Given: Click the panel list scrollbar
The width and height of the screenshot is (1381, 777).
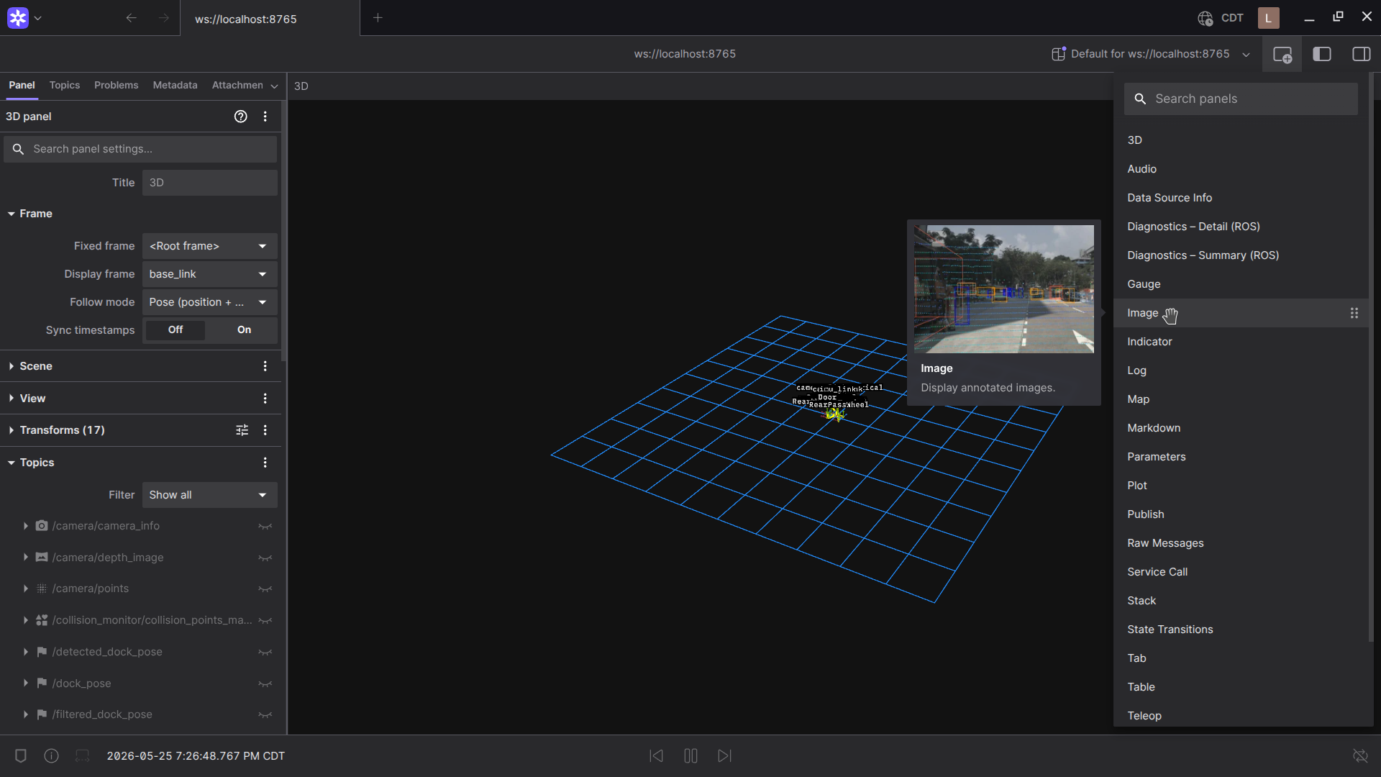Looking at the screenshot, I should (x=1371, y=356).
